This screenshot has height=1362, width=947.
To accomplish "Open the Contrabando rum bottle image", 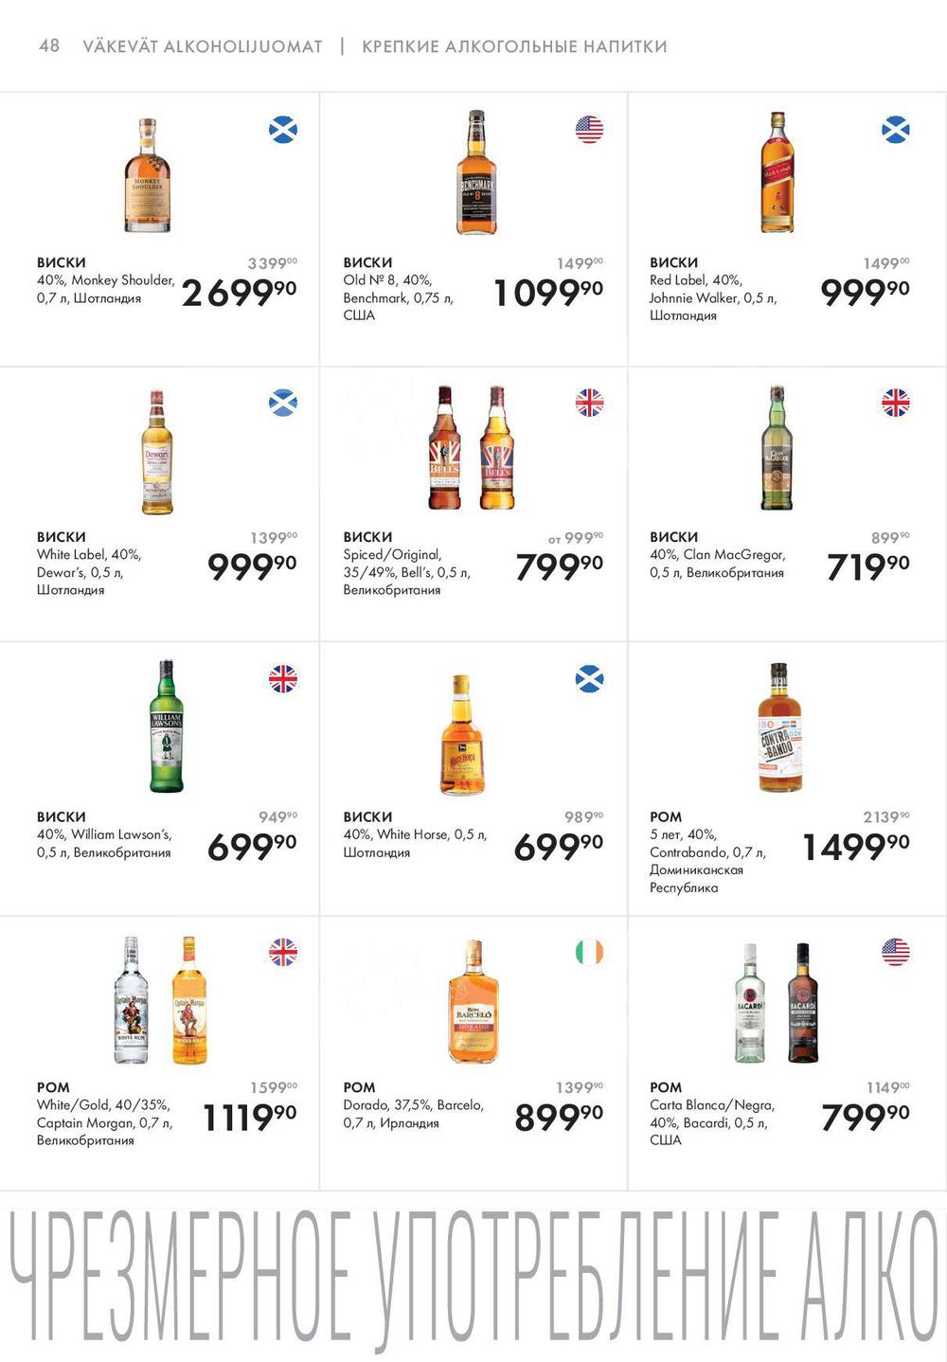I will 779,727.
